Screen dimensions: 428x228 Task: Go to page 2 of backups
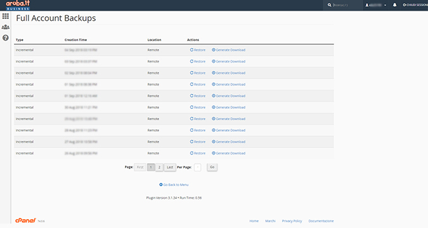click(159, 167)
